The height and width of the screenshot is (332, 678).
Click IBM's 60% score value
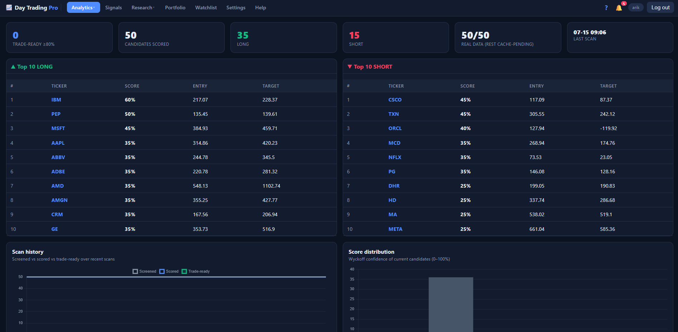pyautogui.click(x=130, y=100)
